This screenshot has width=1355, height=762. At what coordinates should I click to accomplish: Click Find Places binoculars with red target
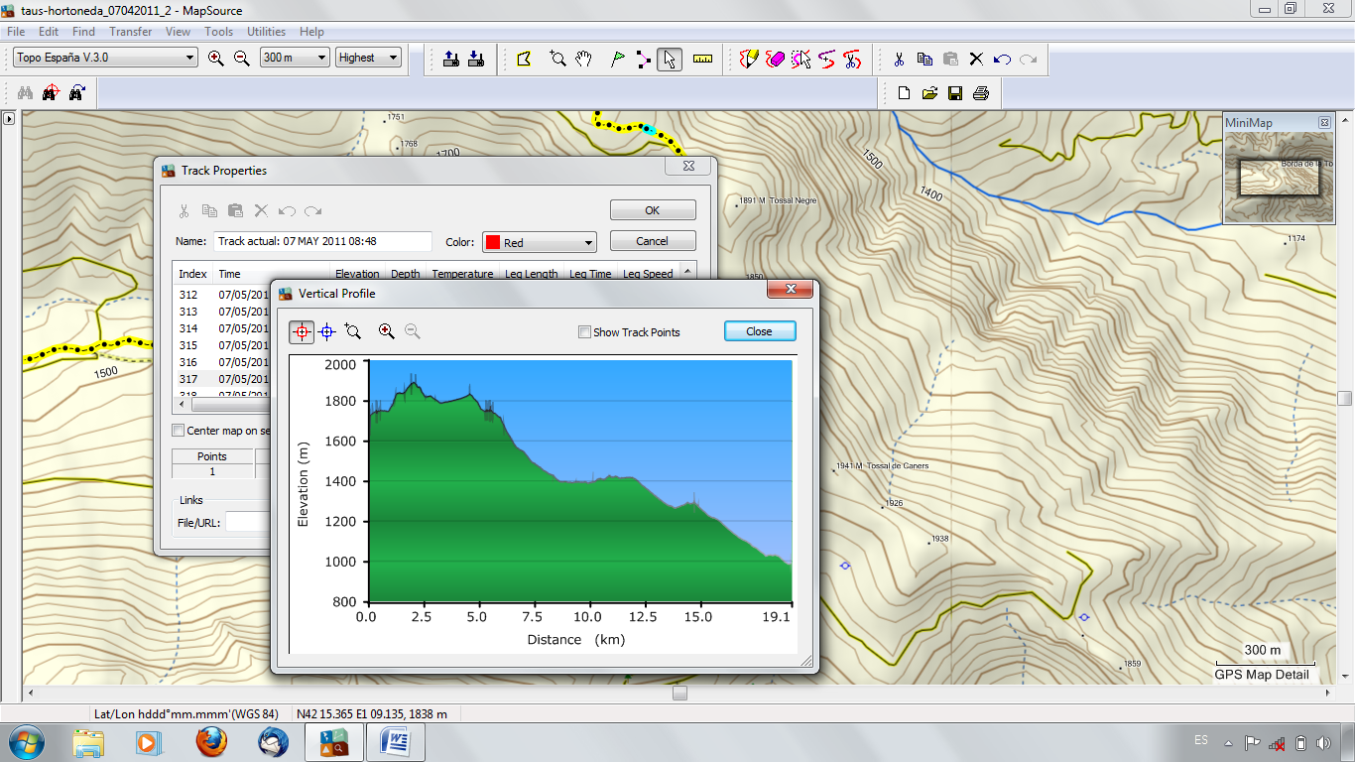51,93
